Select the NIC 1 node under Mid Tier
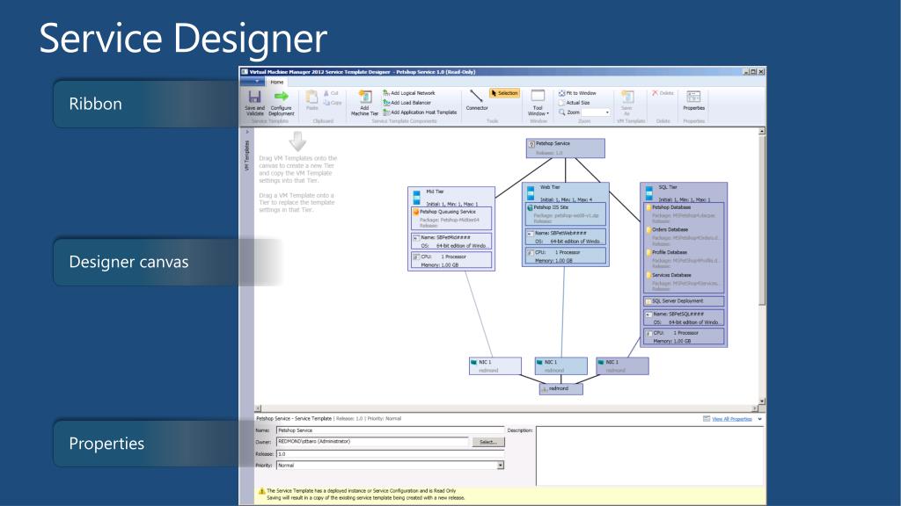901x506 pixels. pyautogui.click(x=495, y=366)
